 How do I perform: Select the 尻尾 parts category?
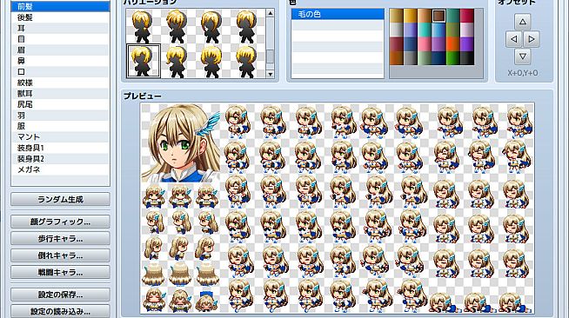click(x=60, y=104)
